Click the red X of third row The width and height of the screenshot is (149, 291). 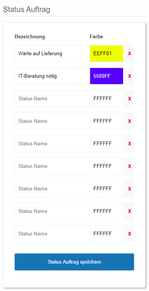[129, 98]
